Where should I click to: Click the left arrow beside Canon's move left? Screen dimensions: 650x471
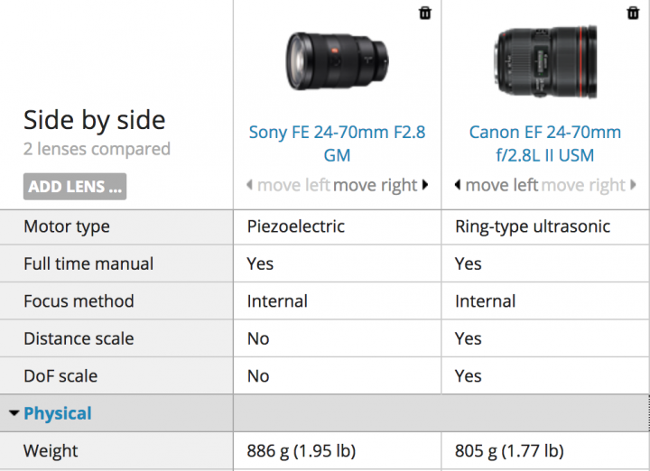click(x=458, y=185)
